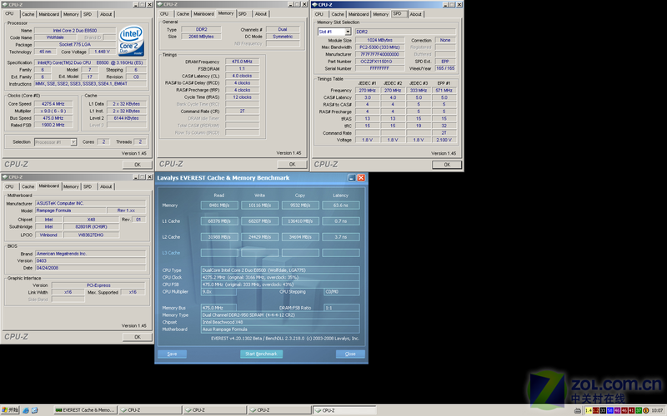Click the Memory Latency result 63.6 ns
Image resolution: width=667 pixels, height=416 pixels.
(341, 206)
